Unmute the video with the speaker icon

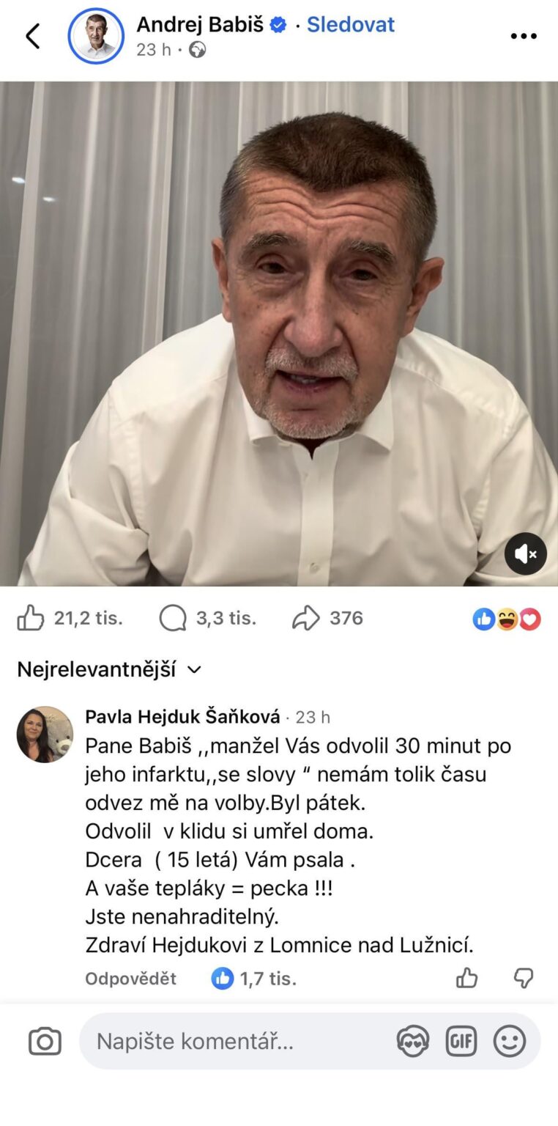click(525, 553)
